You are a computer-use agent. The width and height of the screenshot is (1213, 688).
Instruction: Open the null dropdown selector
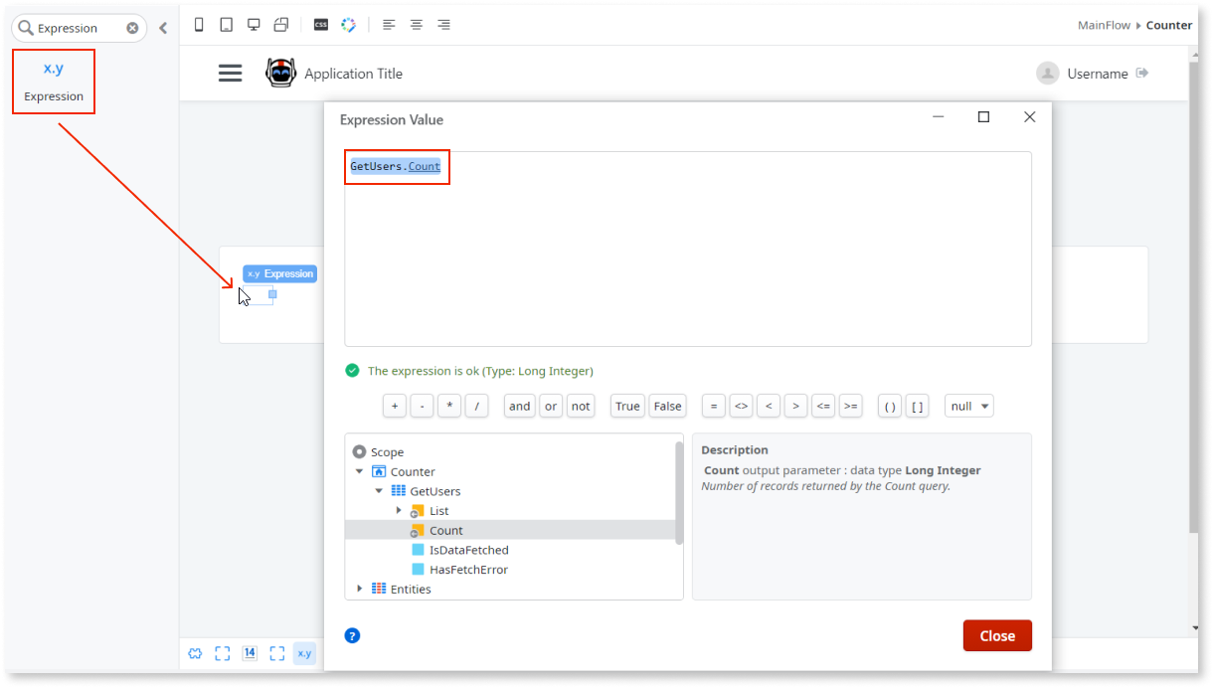tap(968, 406)
